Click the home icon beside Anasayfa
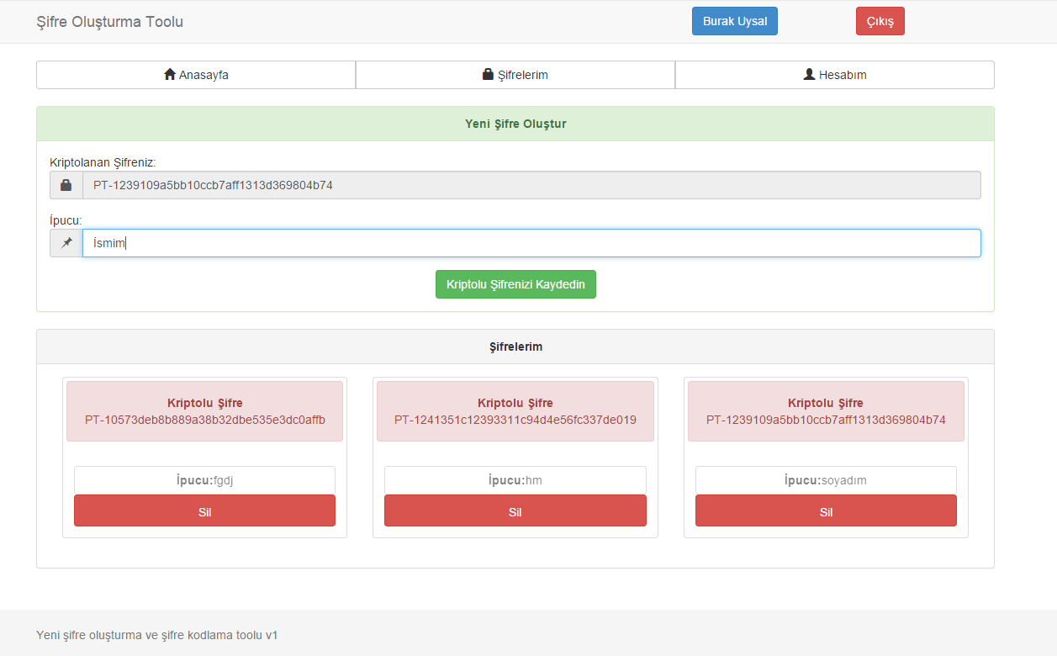The image size is (1057, 656). [170, 75]
